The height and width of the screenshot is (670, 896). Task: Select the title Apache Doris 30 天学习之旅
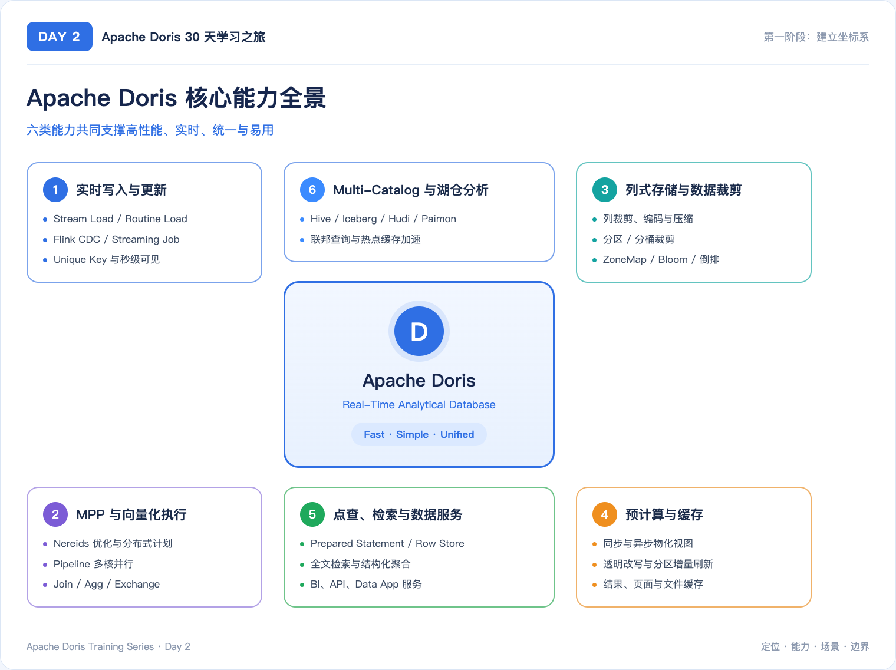tap(183, 37)
